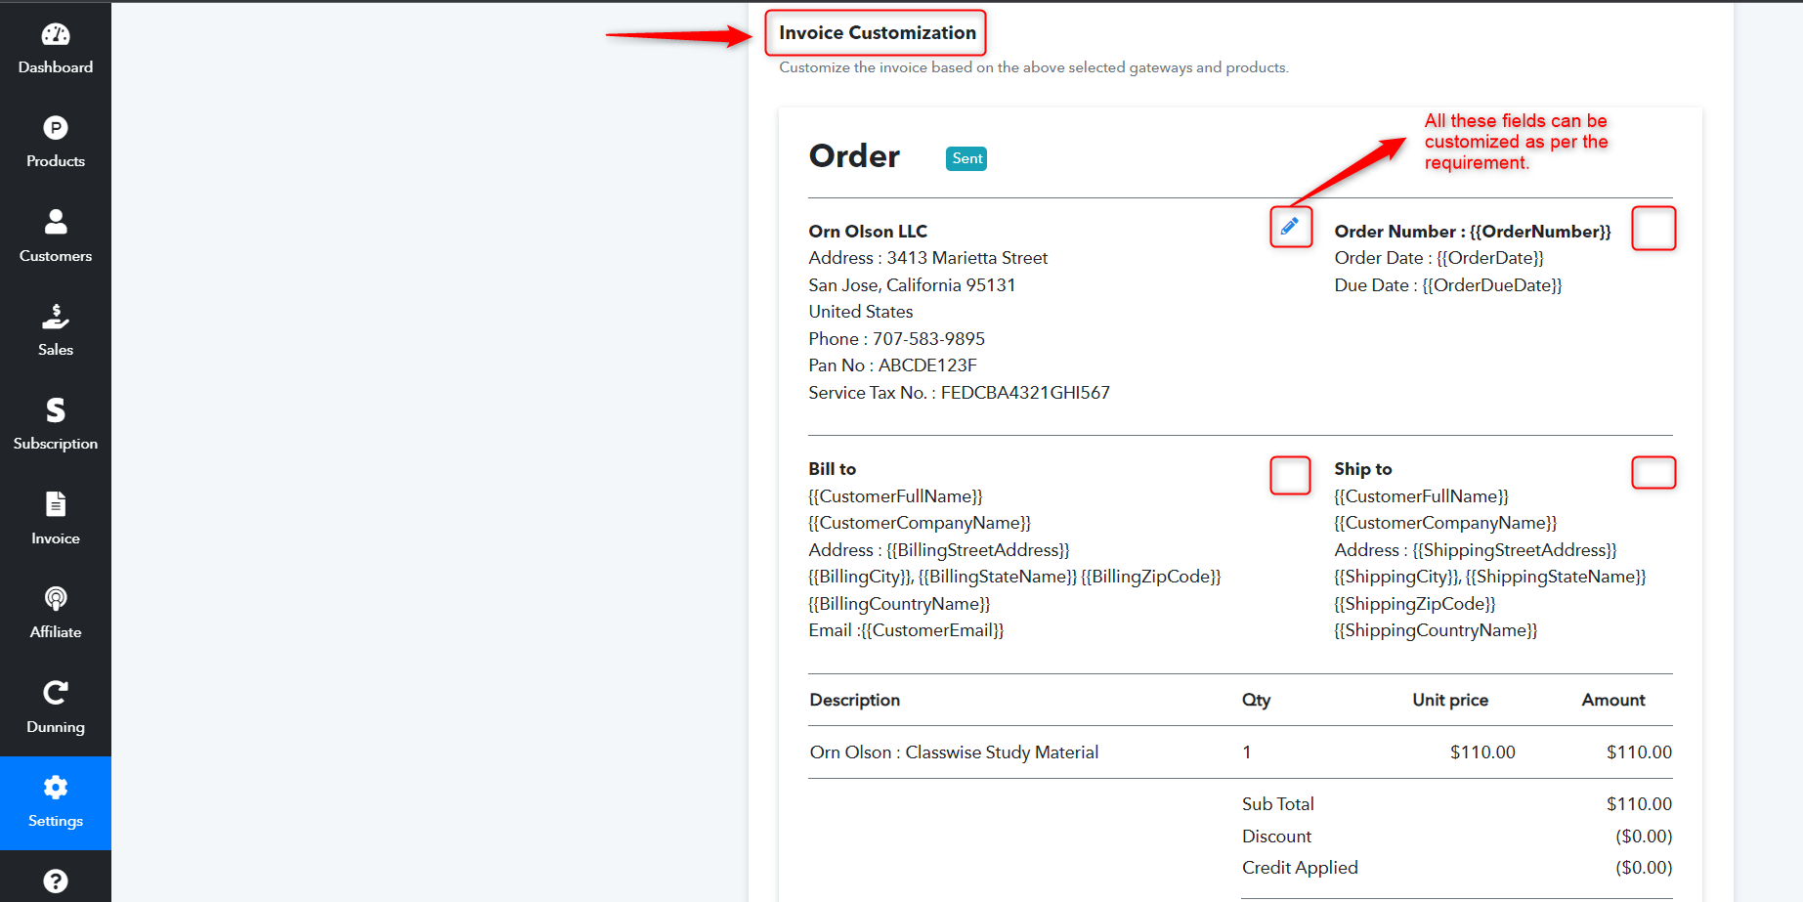The image size is (1803, 902).
Task: Click the Invoice document icon
Action: tap(56, 504)
